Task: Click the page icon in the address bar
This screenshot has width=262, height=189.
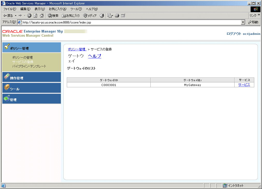Action: tap(20, 22)
